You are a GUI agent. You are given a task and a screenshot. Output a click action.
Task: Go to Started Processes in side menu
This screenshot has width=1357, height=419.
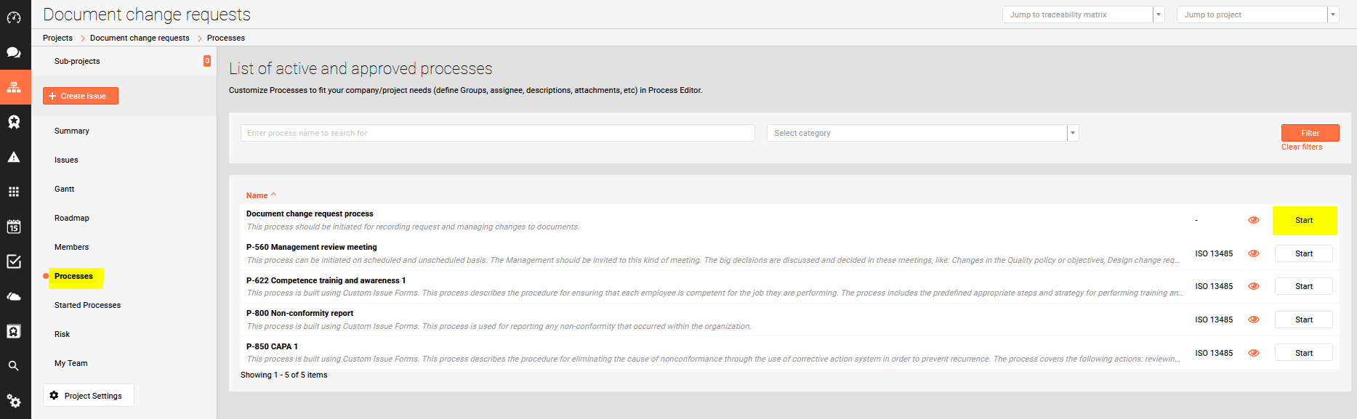87,305
